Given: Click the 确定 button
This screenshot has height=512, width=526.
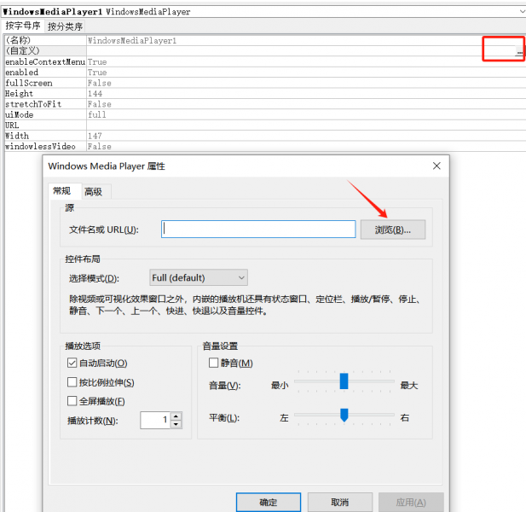Looking at the screenshot, I should (x=269, y=503).
